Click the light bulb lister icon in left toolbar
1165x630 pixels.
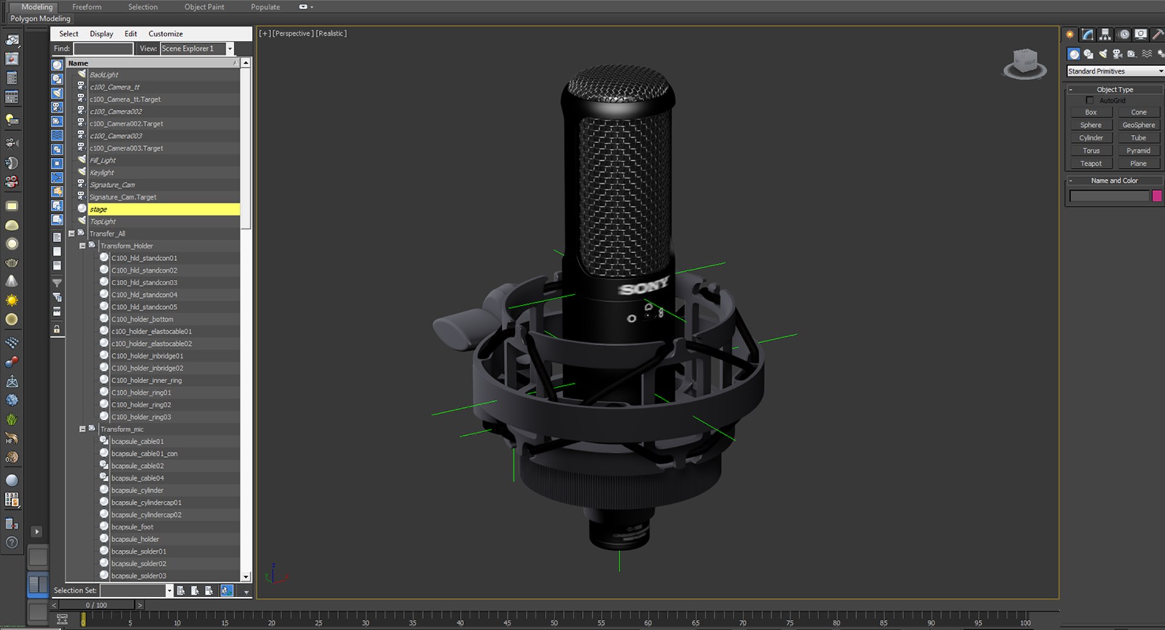point(12,120)
